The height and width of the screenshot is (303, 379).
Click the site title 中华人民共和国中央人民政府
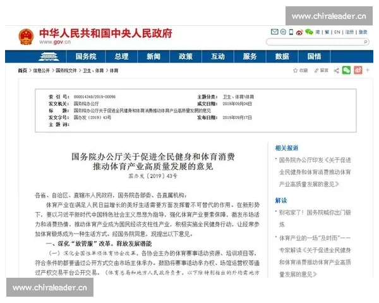105,33
